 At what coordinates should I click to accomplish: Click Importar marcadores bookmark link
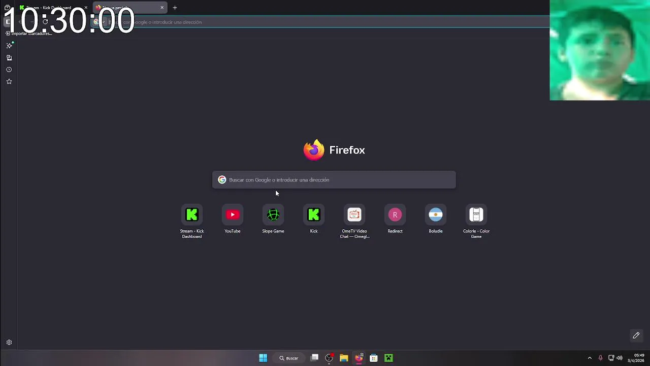click(29, 34)
